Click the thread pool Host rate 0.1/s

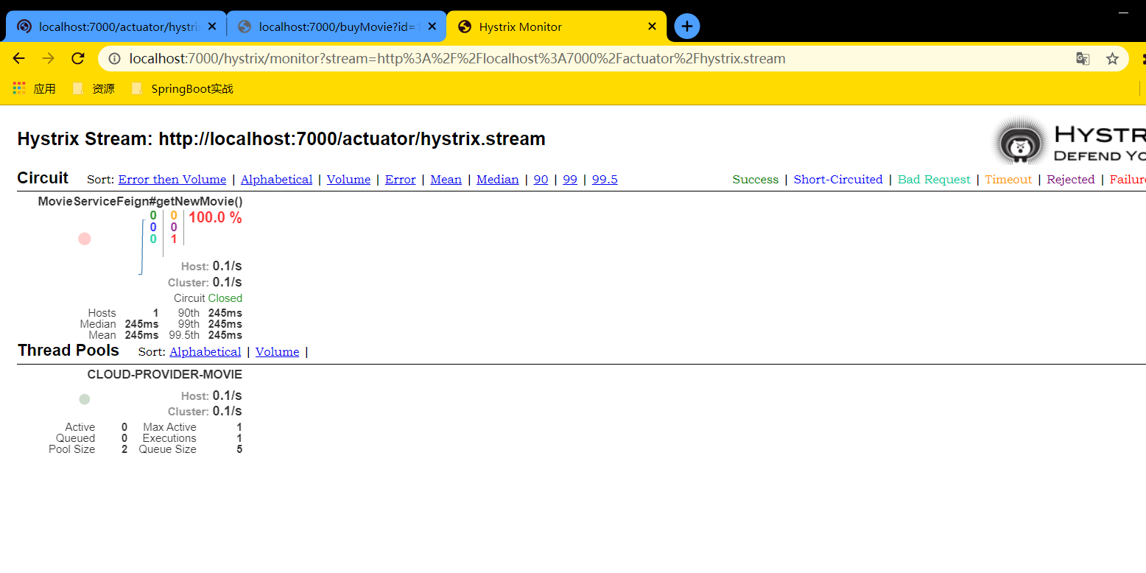point(228,396)
